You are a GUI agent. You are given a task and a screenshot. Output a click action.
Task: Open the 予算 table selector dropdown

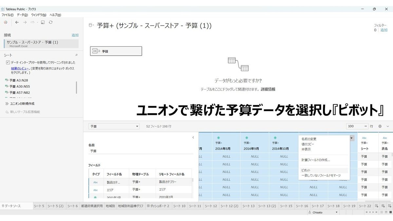tap(114, 126)
